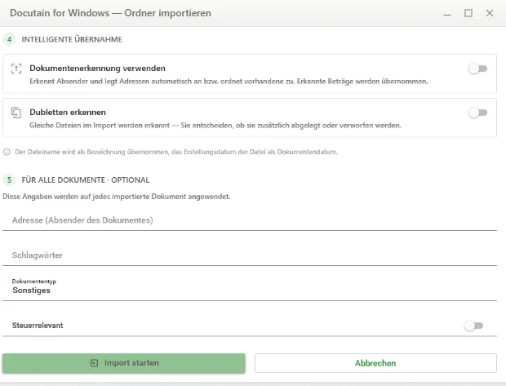Viewport: 506px width, 386px height.
Task: Click the 'Diese Angaben werden auf jedes' text
Action: click(x=117, y=197)
